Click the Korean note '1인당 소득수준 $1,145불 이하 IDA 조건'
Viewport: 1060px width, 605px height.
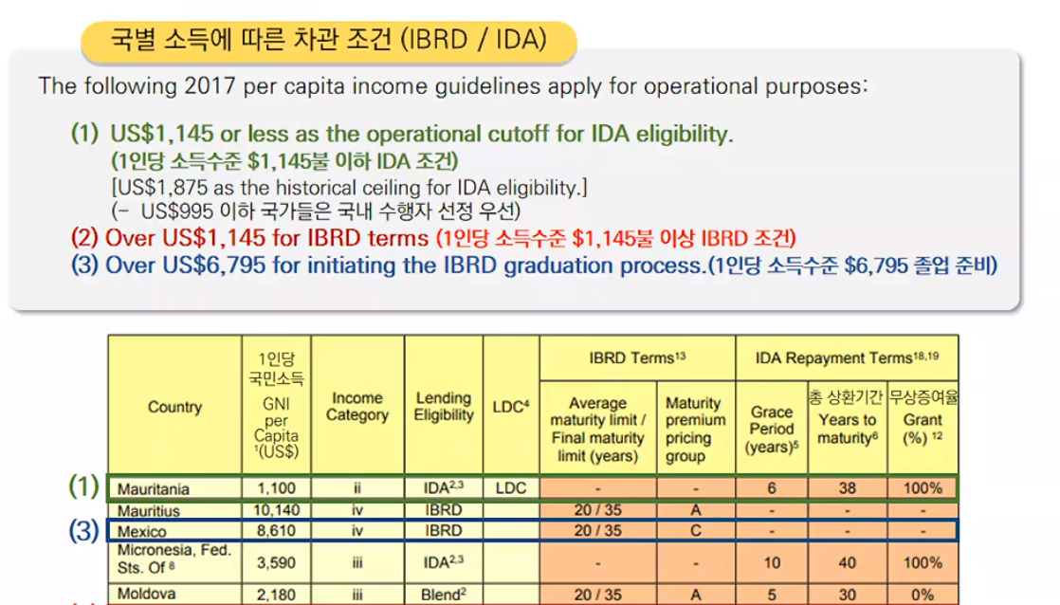284,161
